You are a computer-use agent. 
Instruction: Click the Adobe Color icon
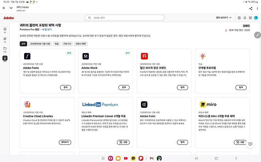click(144, 105)
